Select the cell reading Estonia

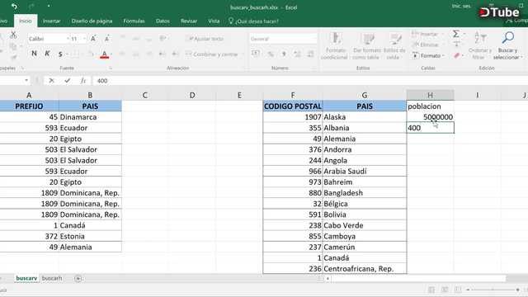click(90, 237)
